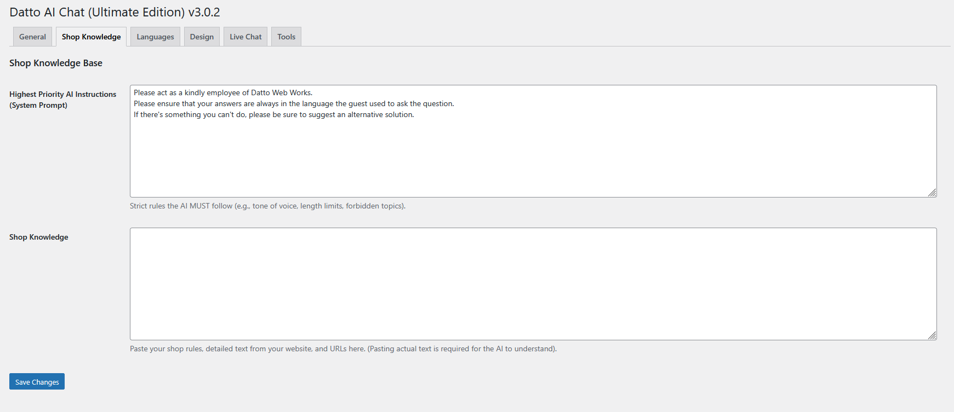Click the 'Shop Knowledge' field label
This screenshot has height=412, width=954.
point(39,237)
